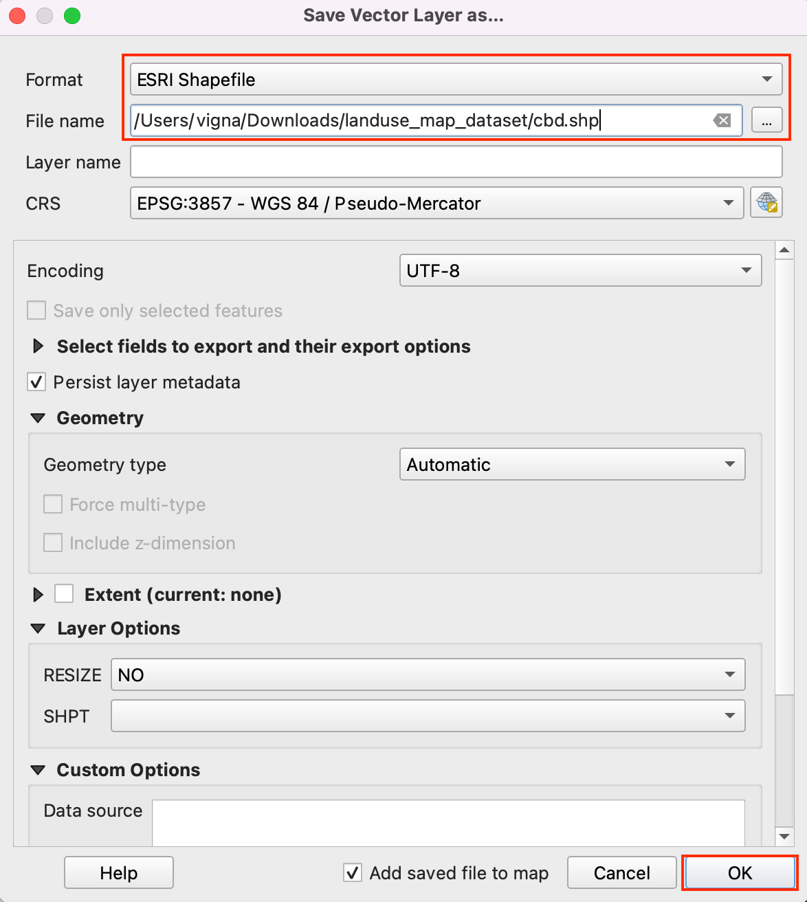Toggle Force multi-type checkbox
This screenshot has height=902, width=807.
pyautogui.click(x=53, y=505)
